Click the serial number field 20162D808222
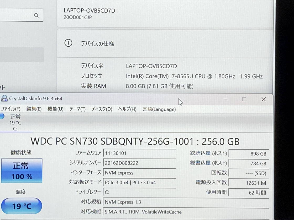This screenshot has width=294, height=220. tap(139, 163)
